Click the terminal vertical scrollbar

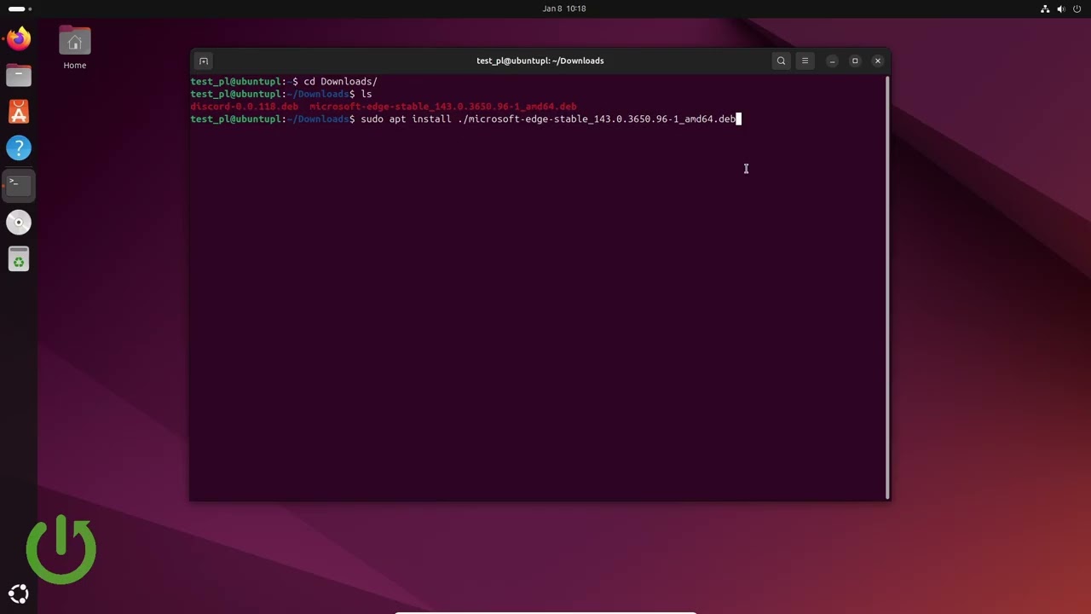pyautogui.click(x=887, y=287)
